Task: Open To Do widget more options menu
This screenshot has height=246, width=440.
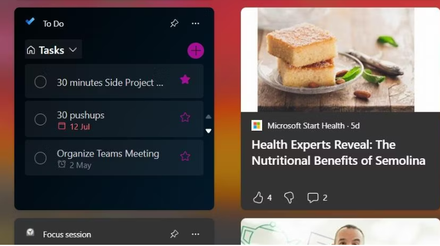Action: pyautogui.click(x=196, y=24)
